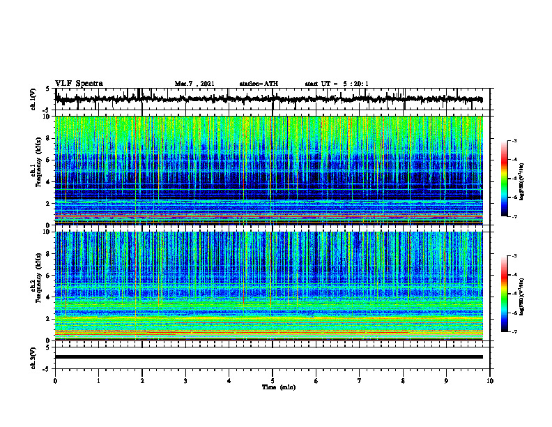Click the "8" kHz tick on ch.1 frequency axis
This screenshot has height=427, width=552.
48,138
